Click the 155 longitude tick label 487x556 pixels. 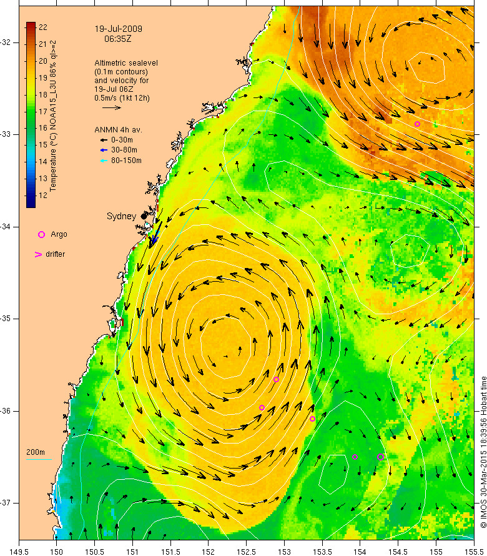(x=436, y=552)
